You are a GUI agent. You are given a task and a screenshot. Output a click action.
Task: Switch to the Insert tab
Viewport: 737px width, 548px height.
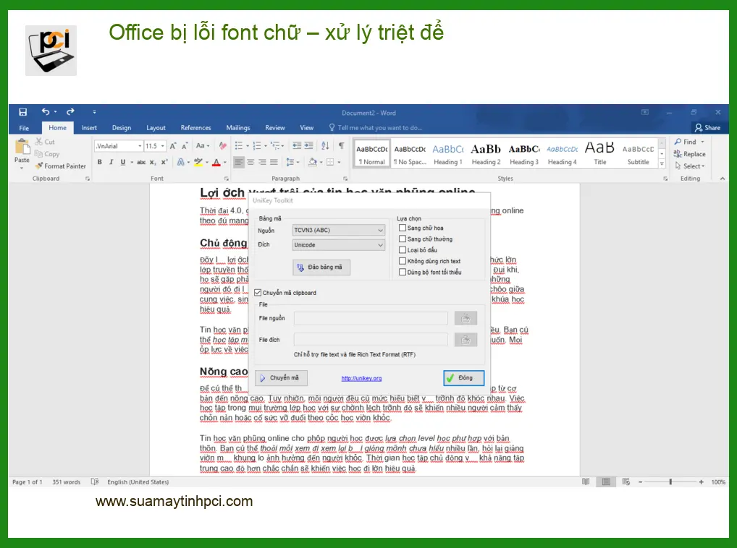coord(89,128)
